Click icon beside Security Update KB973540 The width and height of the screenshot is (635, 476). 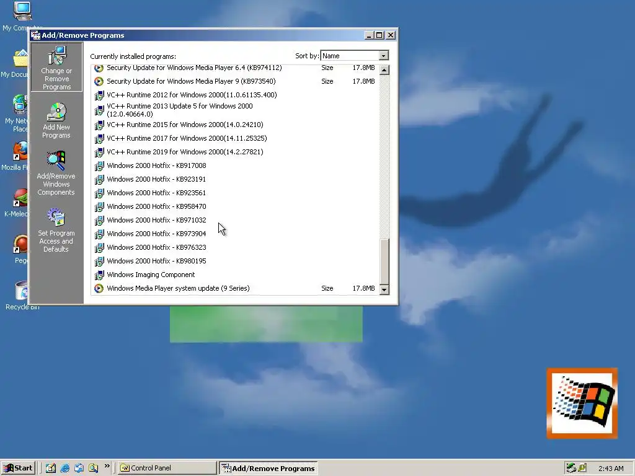tap(99, 81)
